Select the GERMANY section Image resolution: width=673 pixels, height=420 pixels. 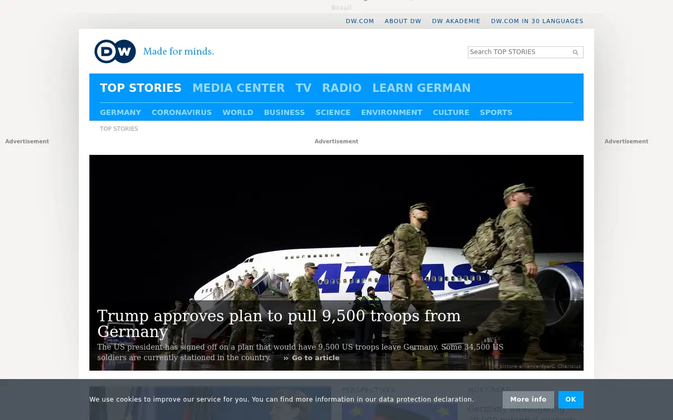(x=120, y=112)
